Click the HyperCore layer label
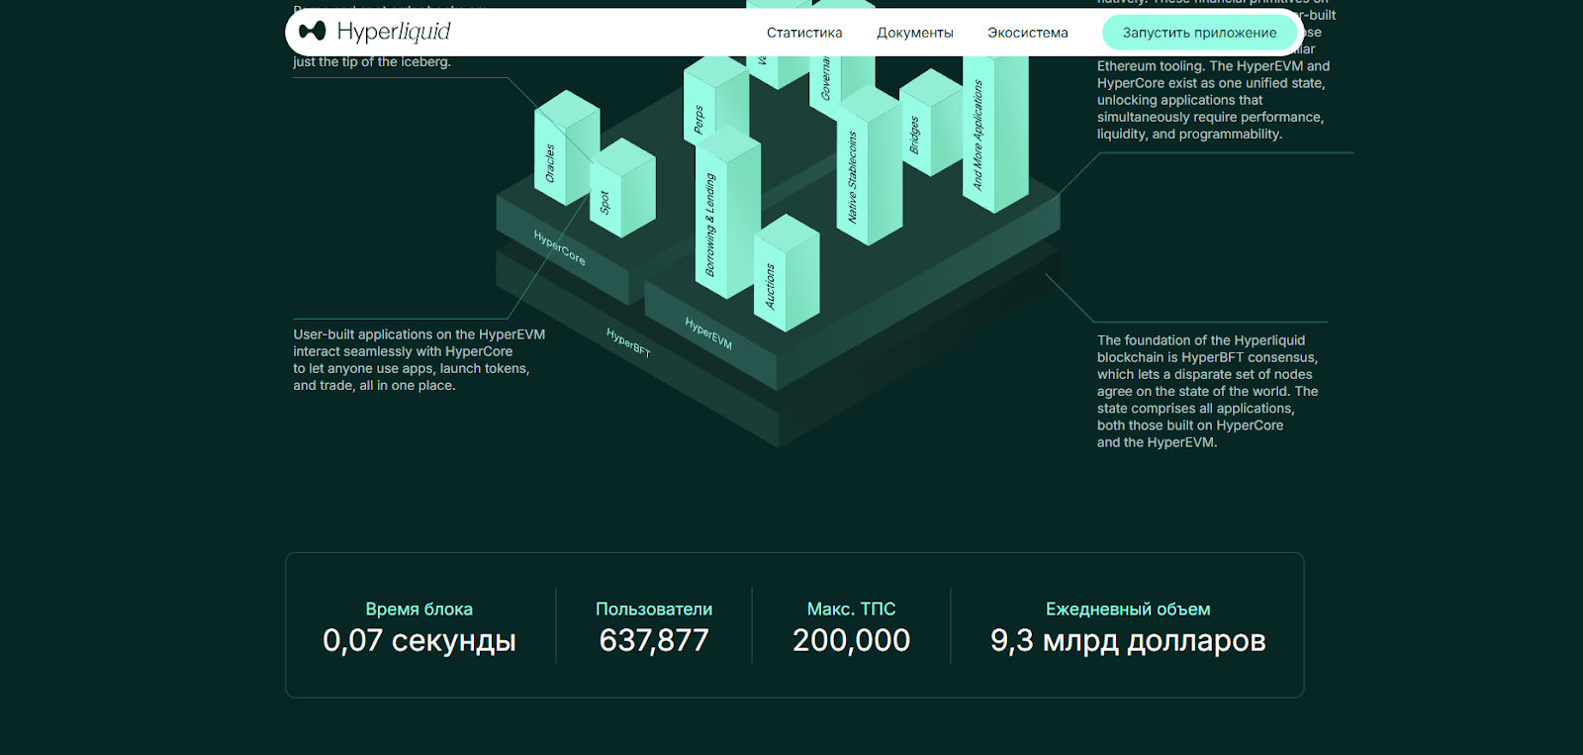The width and height of the screenshot is (1583, 755). [560, 247]
